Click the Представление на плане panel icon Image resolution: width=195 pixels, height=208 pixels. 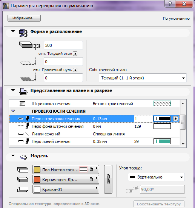point(23,92)
